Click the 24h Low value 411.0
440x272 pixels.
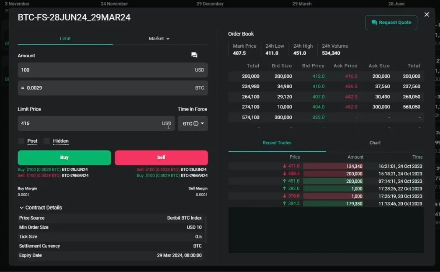pos(272,53)
